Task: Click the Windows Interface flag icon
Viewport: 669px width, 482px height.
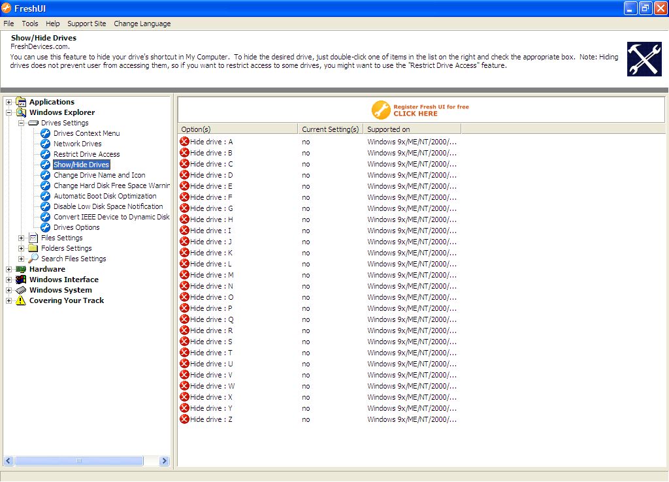Action: (x=21, y=280)
